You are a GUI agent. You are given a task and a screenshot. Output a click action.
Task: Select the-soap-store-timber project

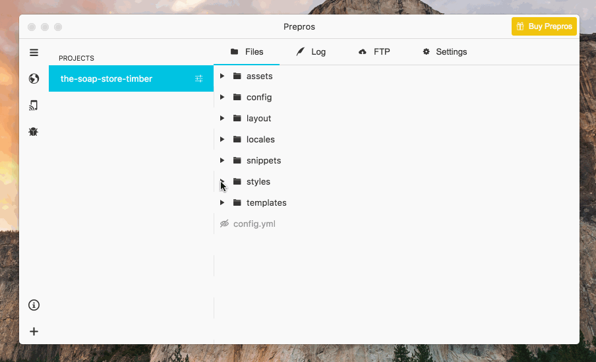[107, 79]
